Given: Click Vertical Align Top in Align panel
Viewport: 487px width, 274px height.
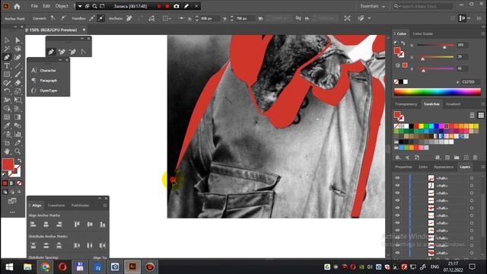Looking at the screenshot, I should 77,225.
